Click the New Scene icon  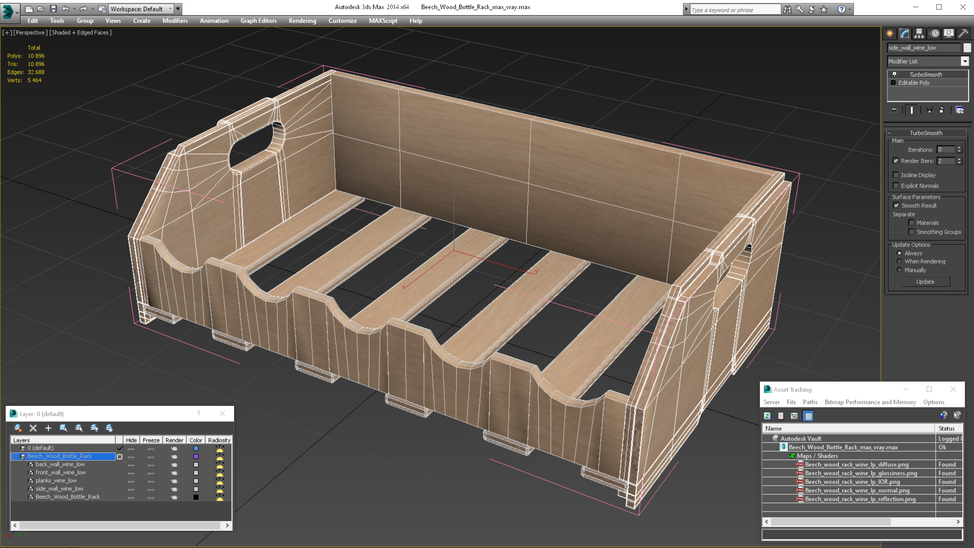tap(29, 9)
